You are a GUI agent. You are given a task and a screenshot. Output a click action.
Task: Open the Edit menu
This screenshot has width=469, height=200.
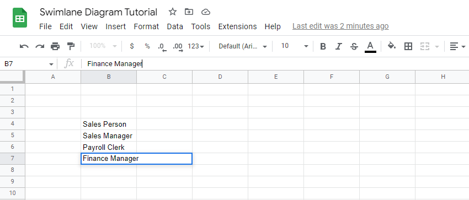pyautogui.click(x=66, y=26)
